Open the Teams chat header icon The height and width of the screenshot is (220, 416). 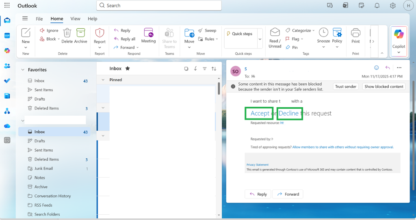coord(330,5)
